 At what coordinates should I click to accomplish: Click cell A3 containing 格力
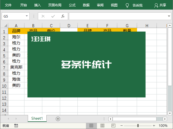pyautogui.click(x=16, y=43)
